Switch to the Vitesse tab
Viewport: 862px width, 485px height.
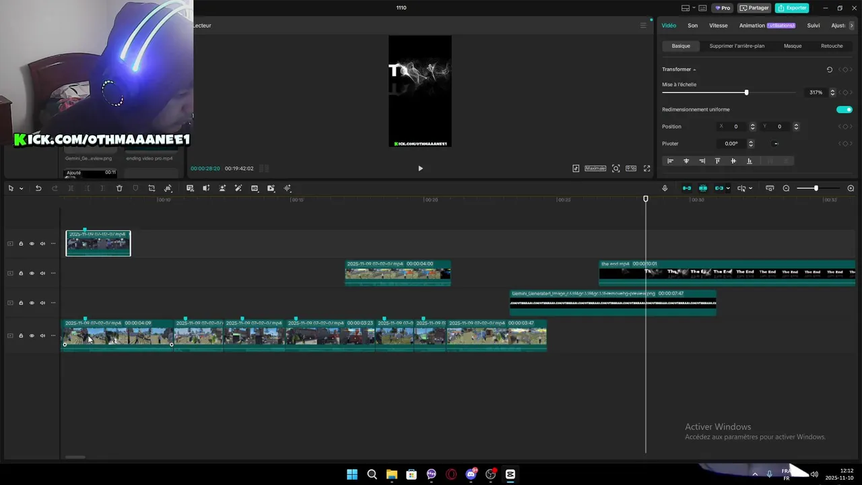click(719, 26)
